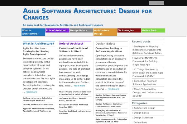Open the orange 'Architecture Design' nav tab
The image size is (187, 124).
coord(105,32)
